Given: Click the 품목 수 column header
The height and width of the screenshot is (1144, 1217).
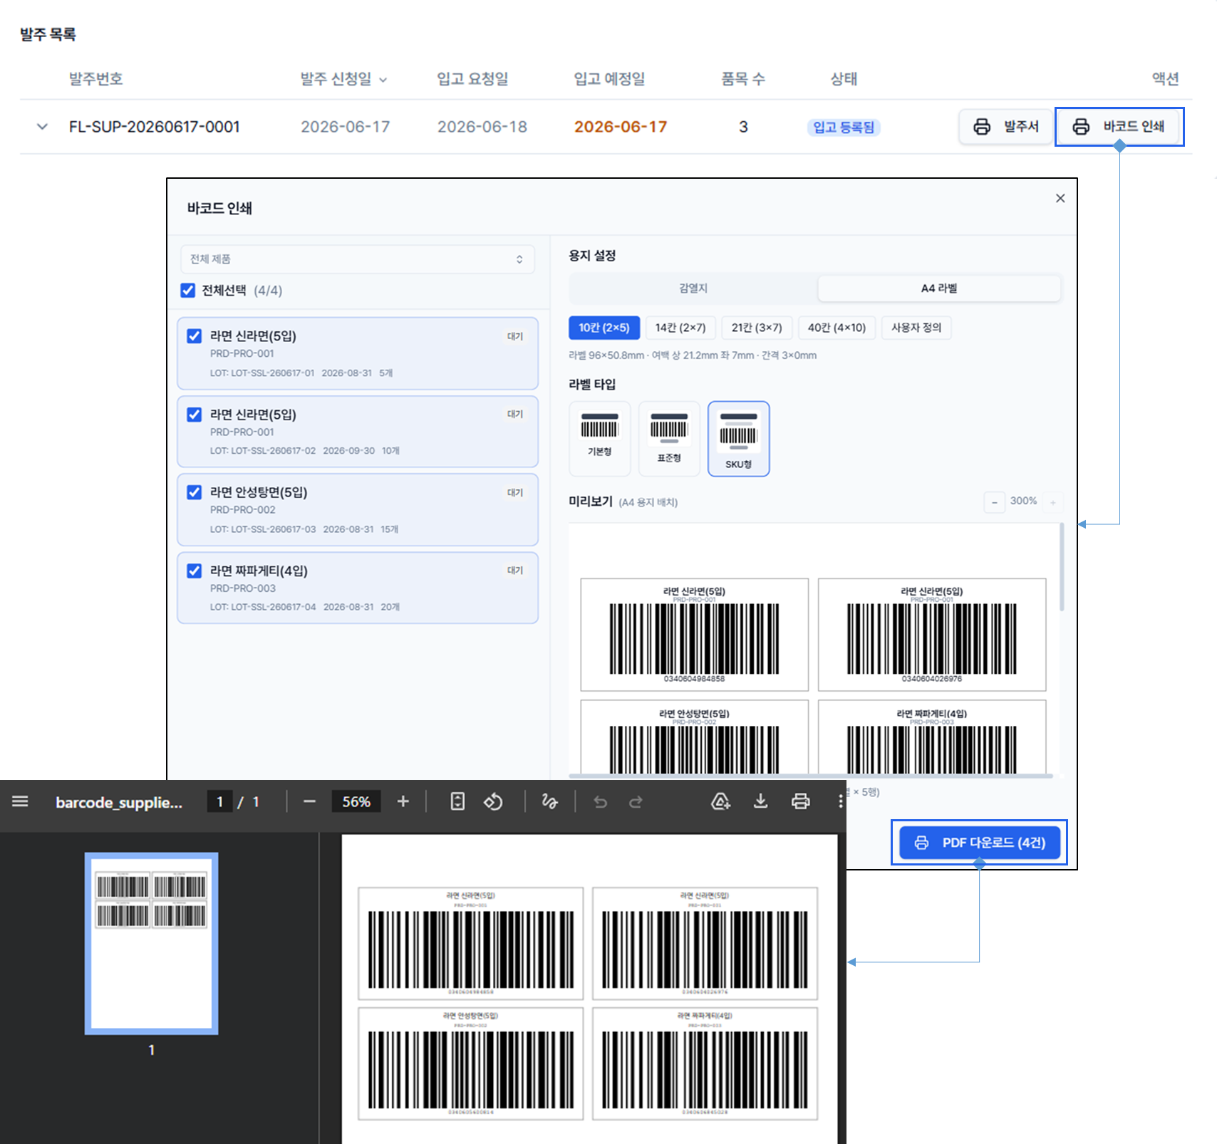Looking at the screenshot, I should 743,78.
